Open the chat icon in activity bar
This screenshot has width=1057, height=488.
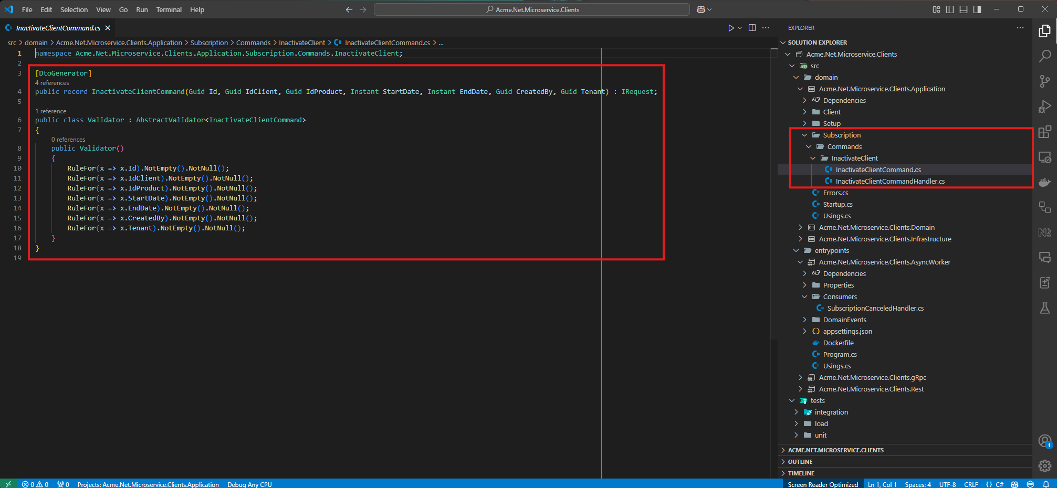pyautogui.click(x=1045, y=258)
